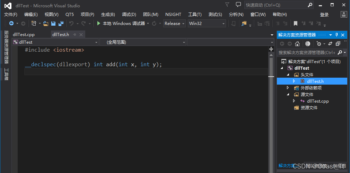
Task: Click the Solution Explorer search input field
Action: 307,52
